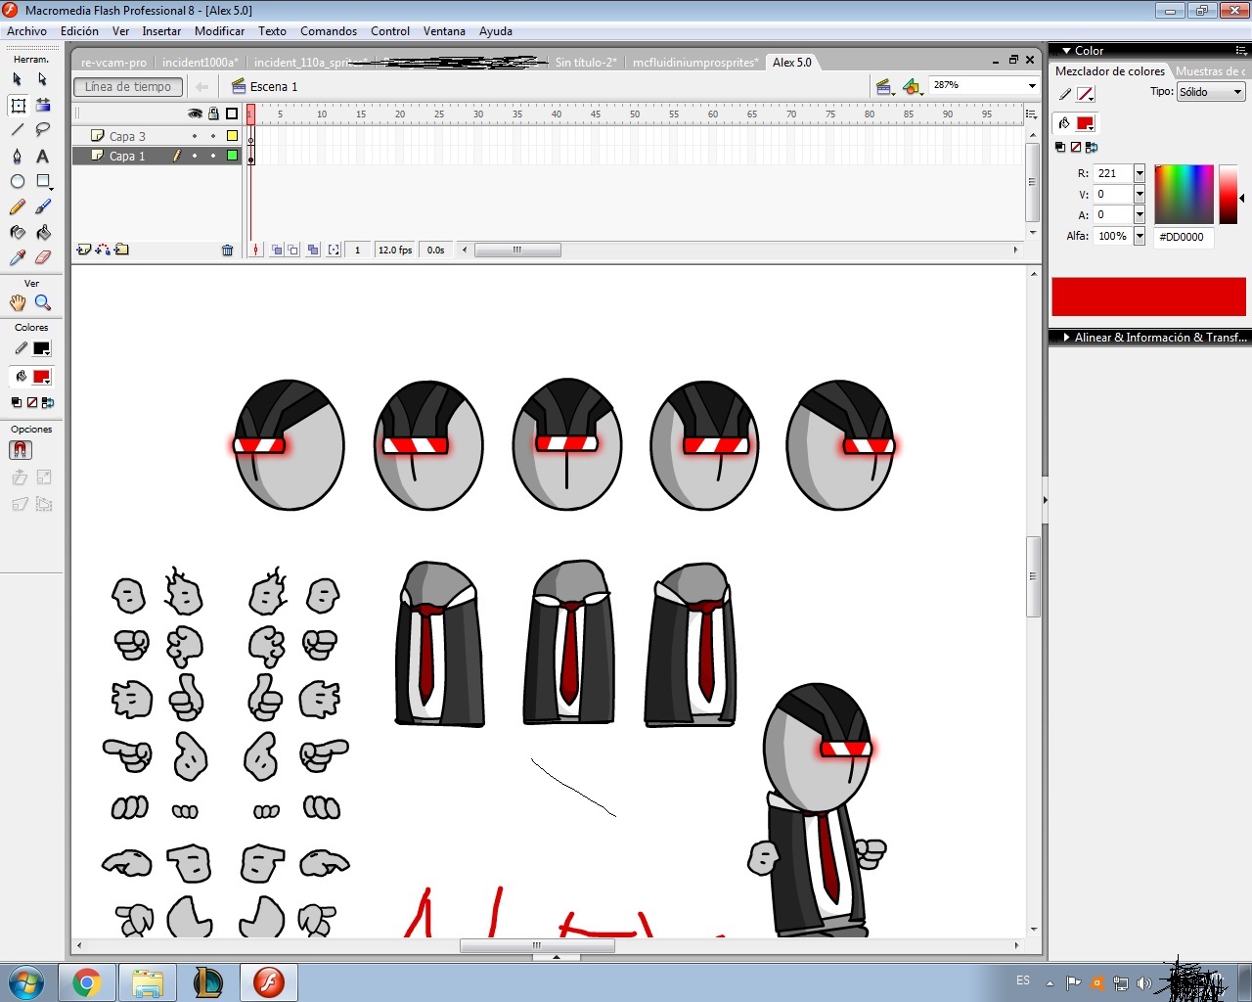Select the Rectangle tool
The height and width of the screenshot is (1002, 1252).
tap(43, 181)
